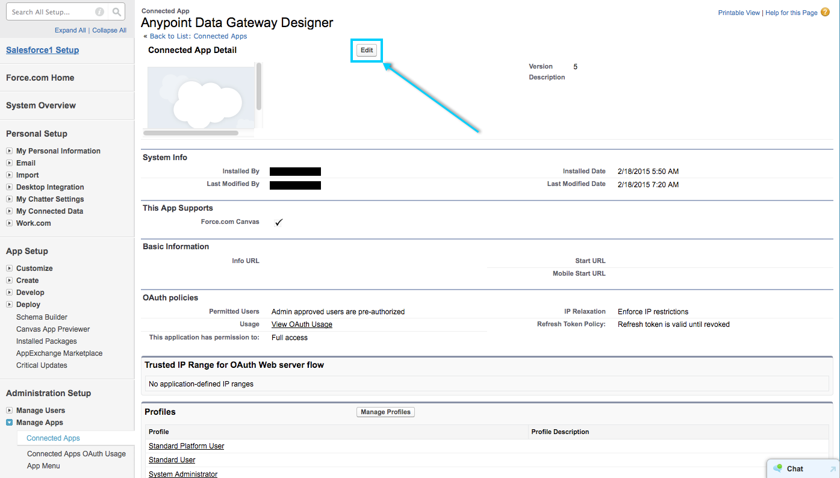The image size is (840, 478).
Task: Click the Force.com Canvas checkmark
Action: (278, 222)
